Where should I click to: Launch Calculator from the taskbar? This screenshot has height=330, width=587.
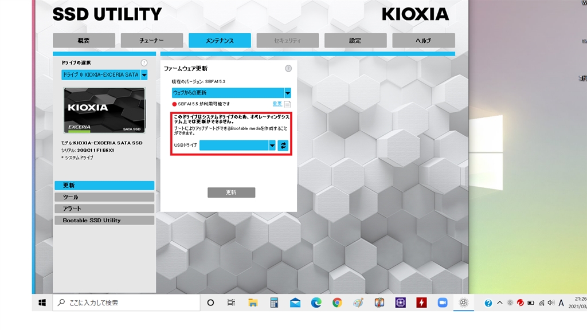click(274, 302)
